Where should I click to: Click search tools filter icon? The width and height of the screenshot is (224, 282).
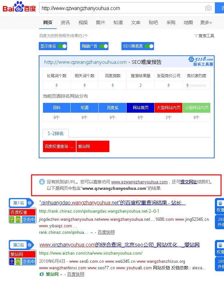point(196,36)
